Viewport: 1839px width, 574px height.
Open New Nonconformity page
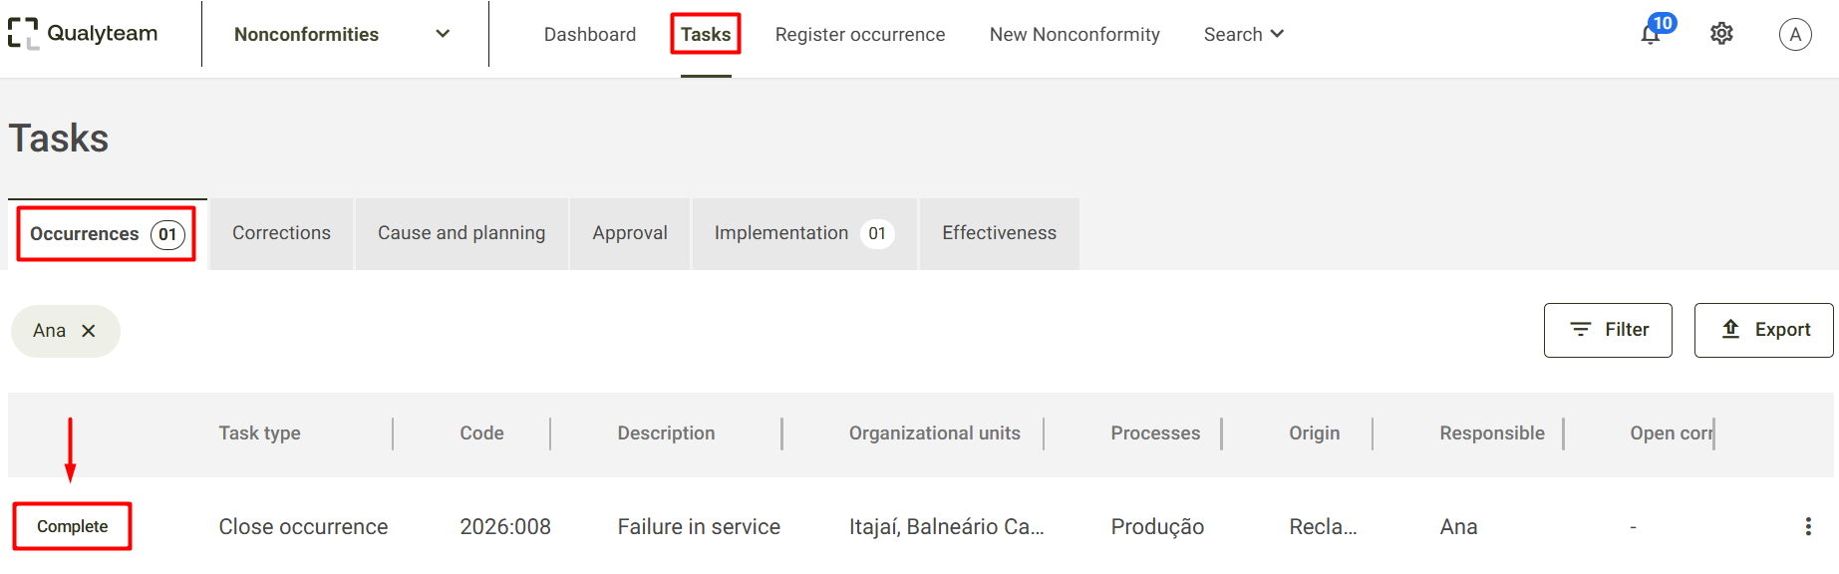1074,34
